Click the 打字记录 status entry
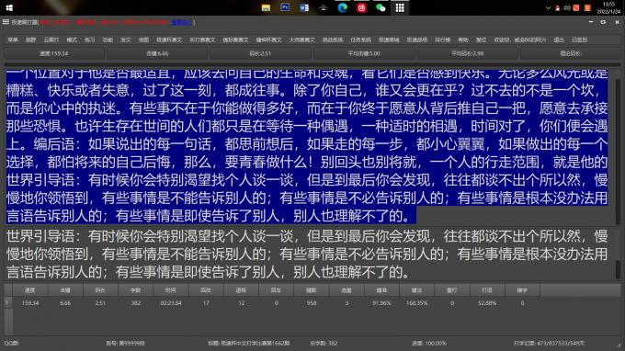 550,343
